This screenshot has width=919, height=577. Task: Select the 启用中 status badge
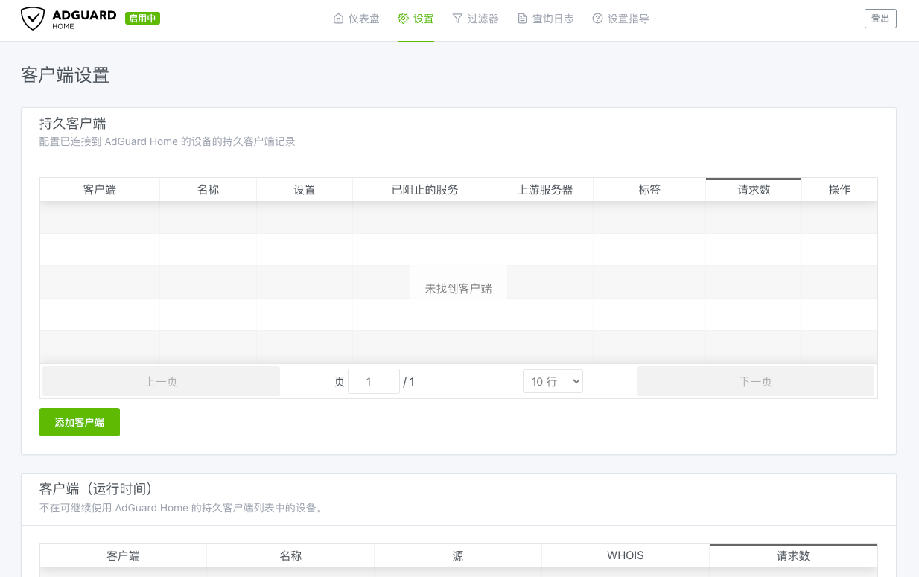tap(142, 17)
